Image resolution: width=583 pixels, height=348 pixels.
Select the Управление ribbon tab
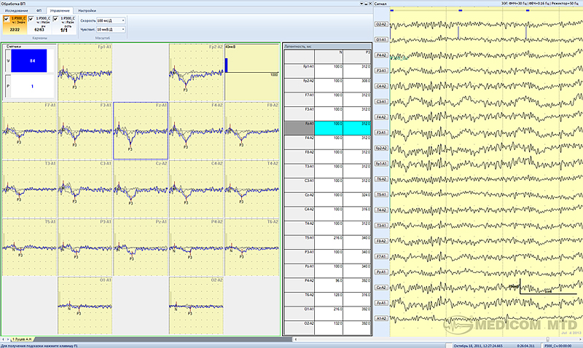[60, 11]
